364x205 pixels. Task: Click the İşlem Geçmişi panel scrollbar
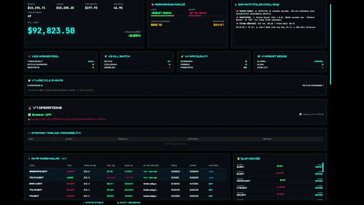(323, 167)
